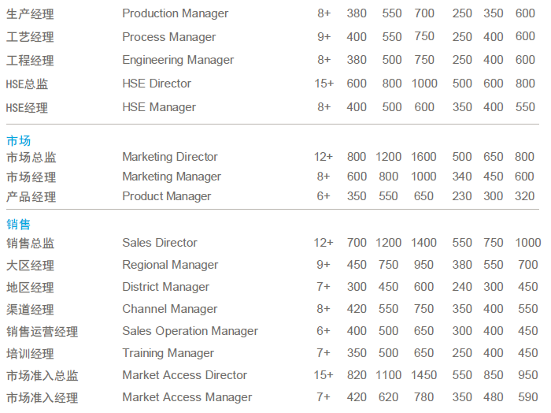Screen dimensions: 551x413
Task: Click the blue 市场 section heading
Action: point(19,140)
